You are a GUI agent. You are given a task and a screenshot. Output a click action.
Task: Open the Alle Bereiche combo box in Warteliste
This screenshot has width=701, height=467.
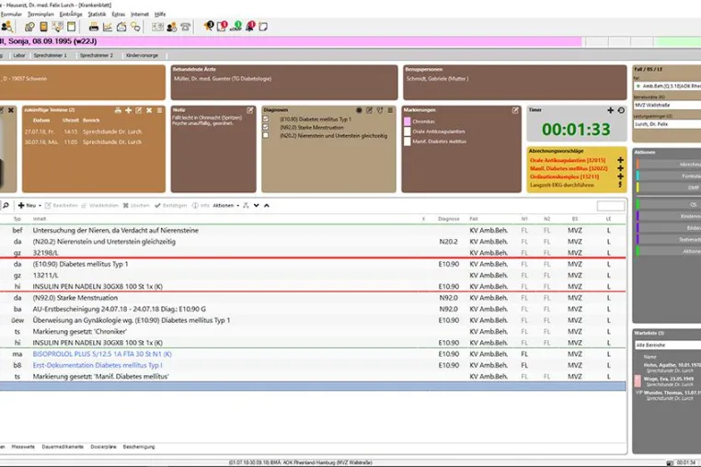[x=668, y=345]
